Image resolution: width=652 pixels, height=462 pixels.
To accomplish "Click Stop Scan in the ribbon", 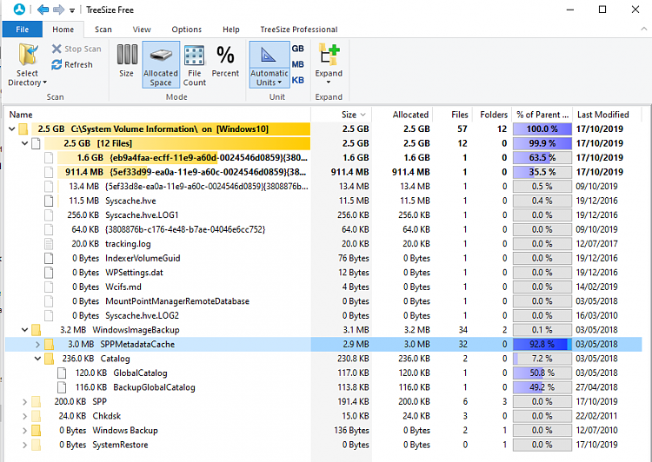I will pos(77,49).
